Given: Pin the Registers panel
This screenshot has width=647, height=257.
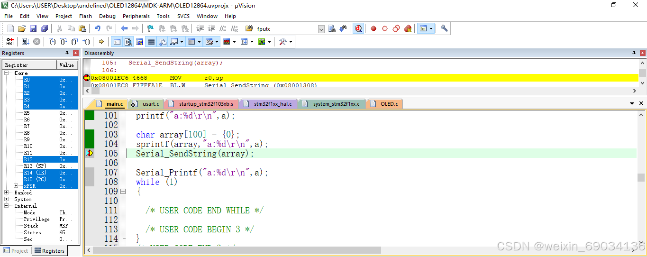Looking at the screenshot, I should pyautogui.click(x=67, y=53).
